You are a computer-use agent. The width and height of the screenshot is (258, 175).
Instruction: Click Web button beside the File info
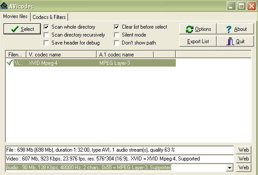tap(243, 150)
